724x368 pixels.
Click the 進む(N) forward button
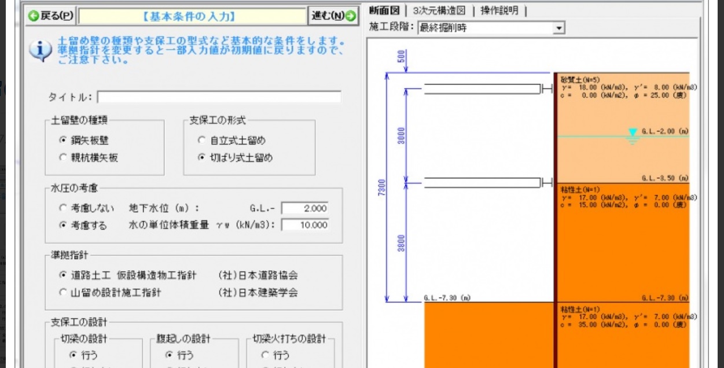tap(335, 16)
